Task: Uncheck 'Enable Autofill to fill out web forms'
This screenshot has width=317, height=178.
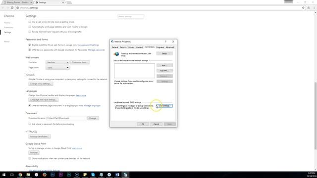Action: [30, 45]
